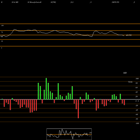Click the MR axis label -100

[137, 123]
